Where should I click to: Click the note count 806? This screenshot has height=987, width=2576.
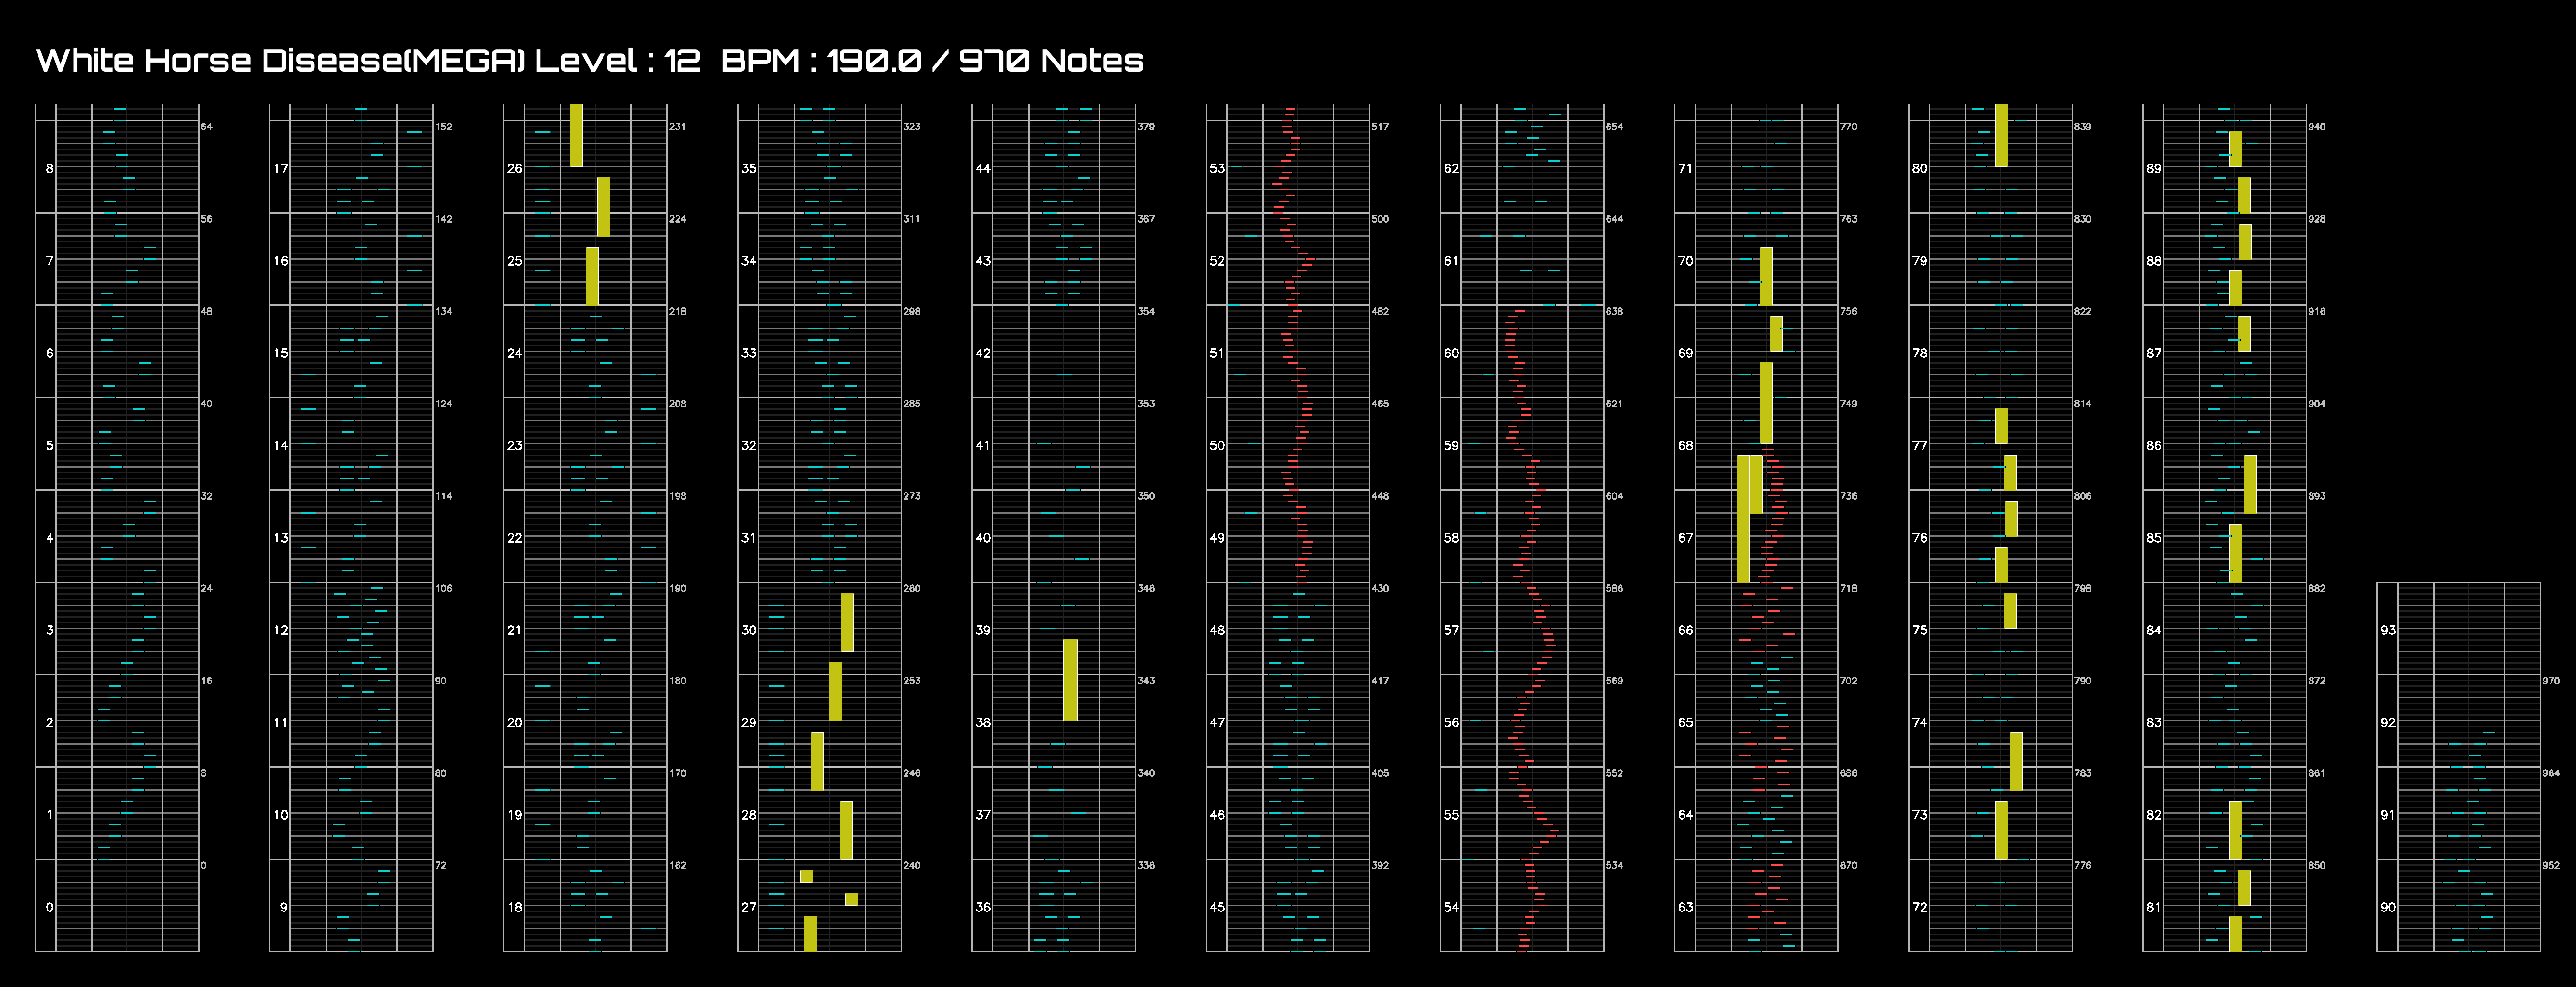pos(2082,496)
